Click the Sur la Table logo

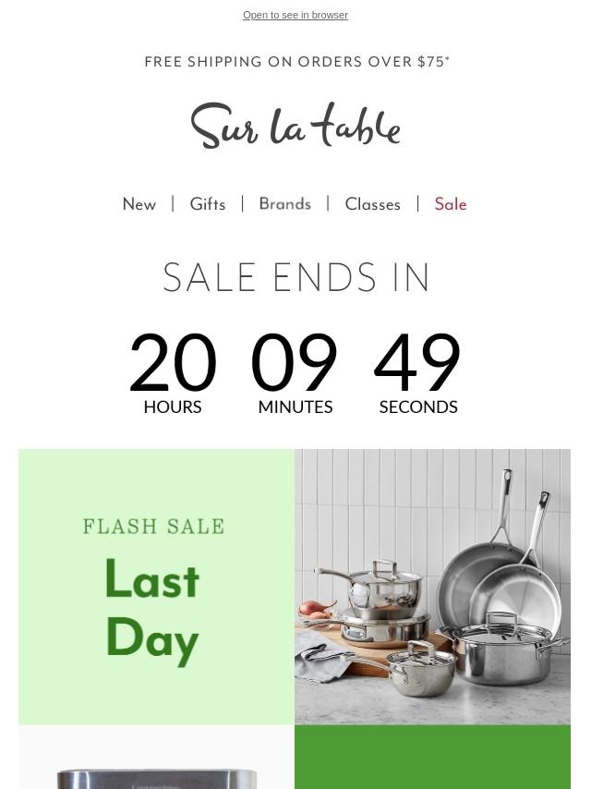[295, 126]
